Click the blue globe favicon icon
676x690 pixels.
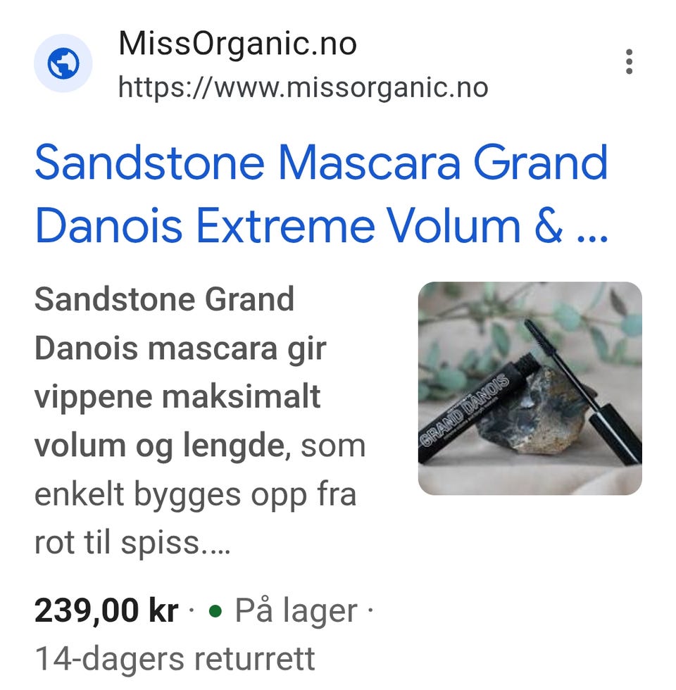tap(63, 63)
